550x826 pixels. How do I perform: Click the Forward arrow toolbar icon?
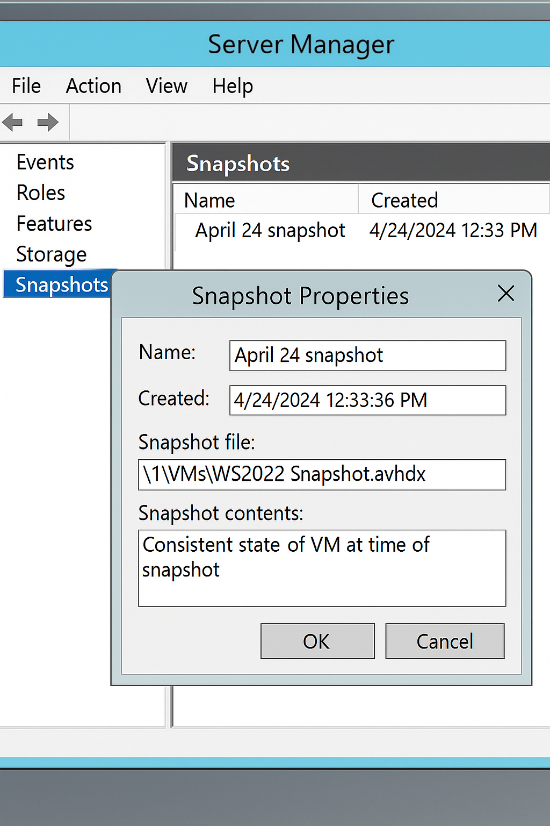point(48,123)
